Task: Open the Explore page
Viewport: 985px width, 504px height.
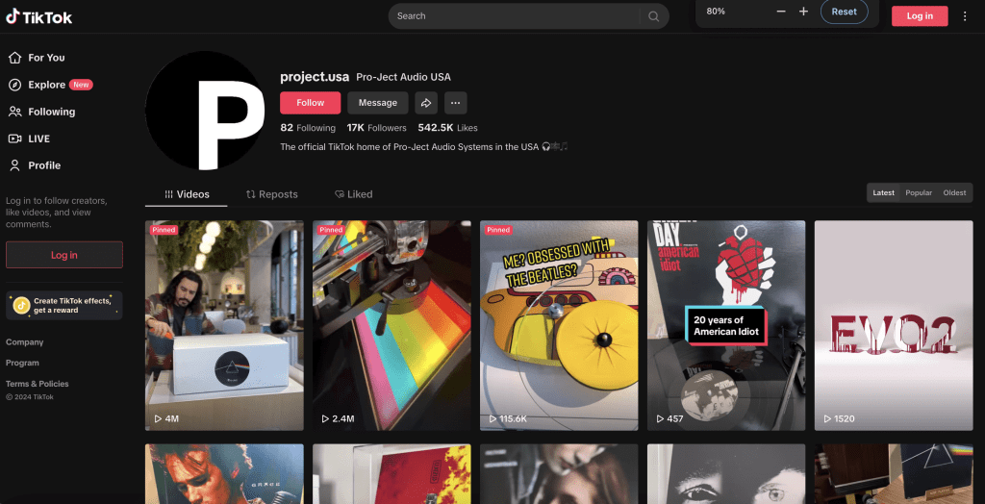Action: point(46,85)
